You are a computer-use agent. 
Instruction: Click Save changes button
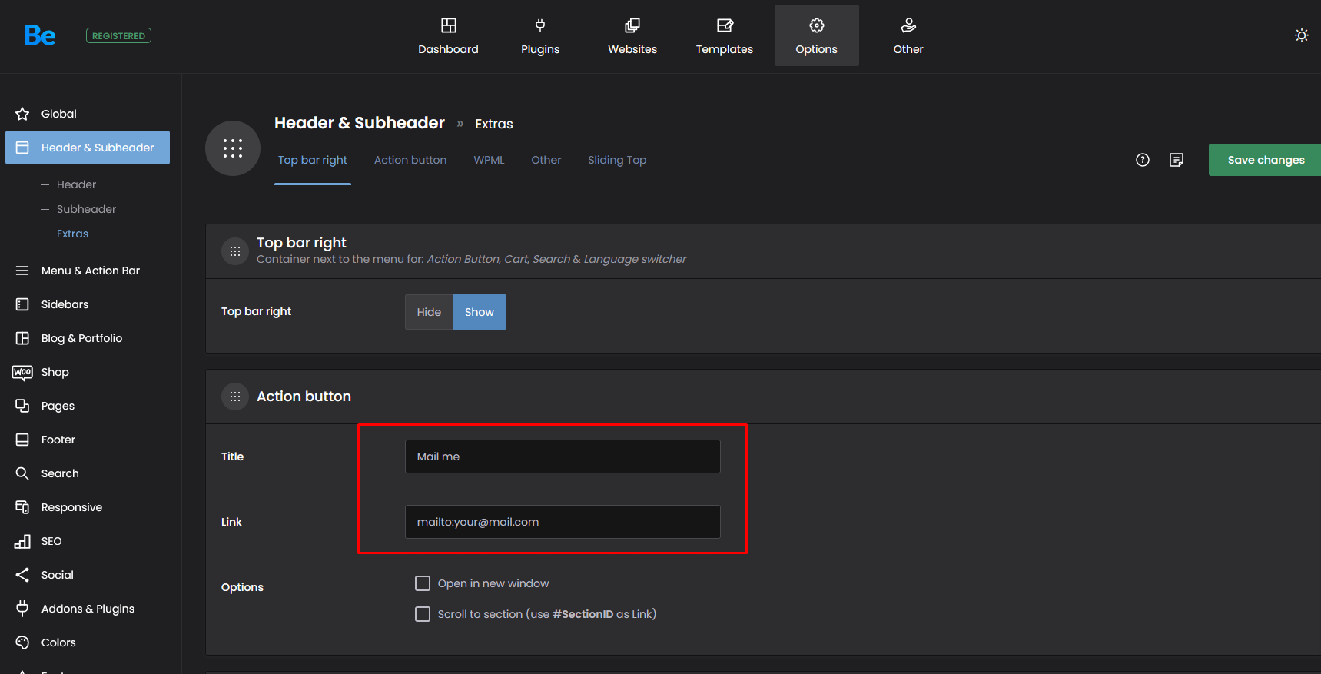tap(1265, 160)
